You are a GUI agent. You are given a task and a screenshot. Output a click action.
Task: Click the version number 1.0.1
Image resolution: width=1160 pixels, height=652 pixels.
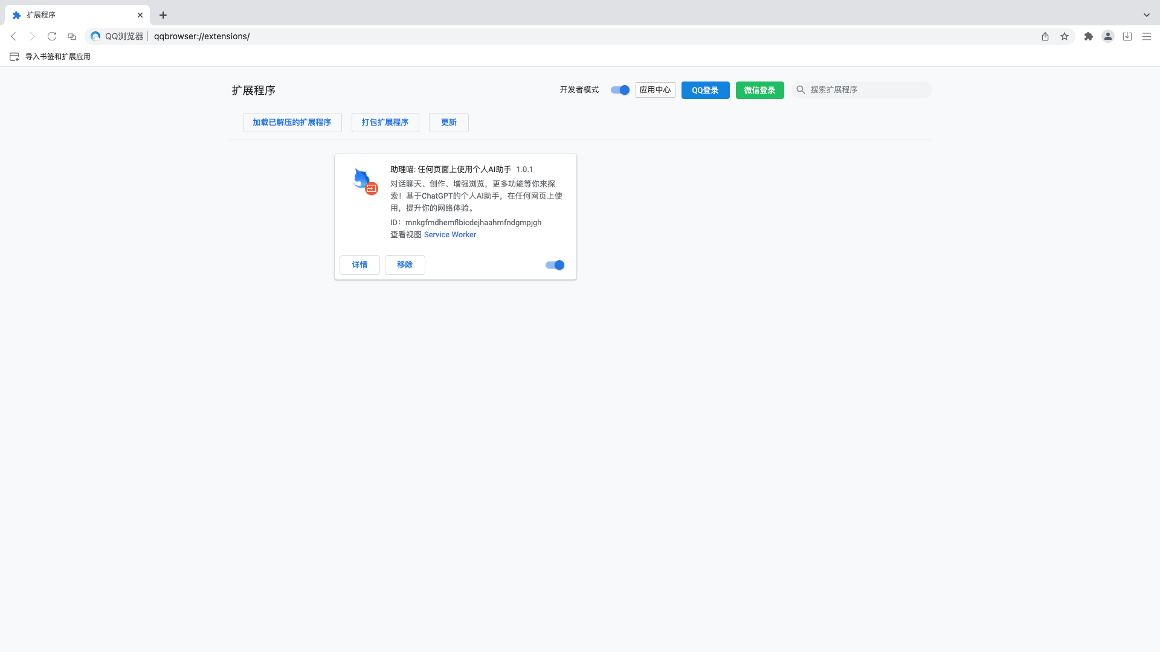click(x=524, y=170)
